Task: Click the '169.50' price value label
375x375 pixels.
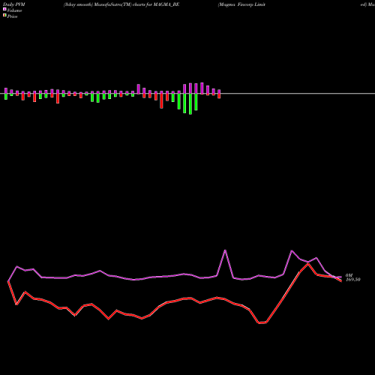Action: [x=353, y=280]
